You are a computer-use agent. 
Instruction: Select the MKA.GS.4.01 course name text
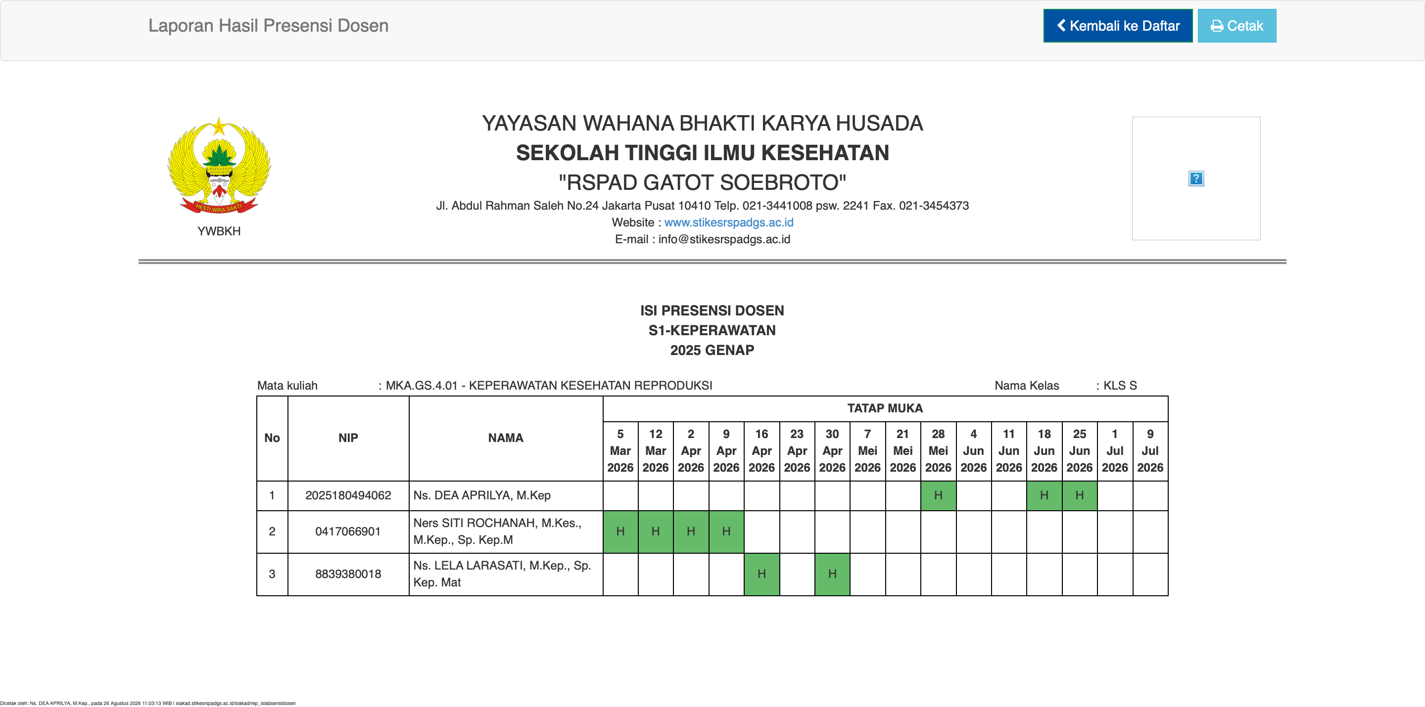[x=549, y=385]
